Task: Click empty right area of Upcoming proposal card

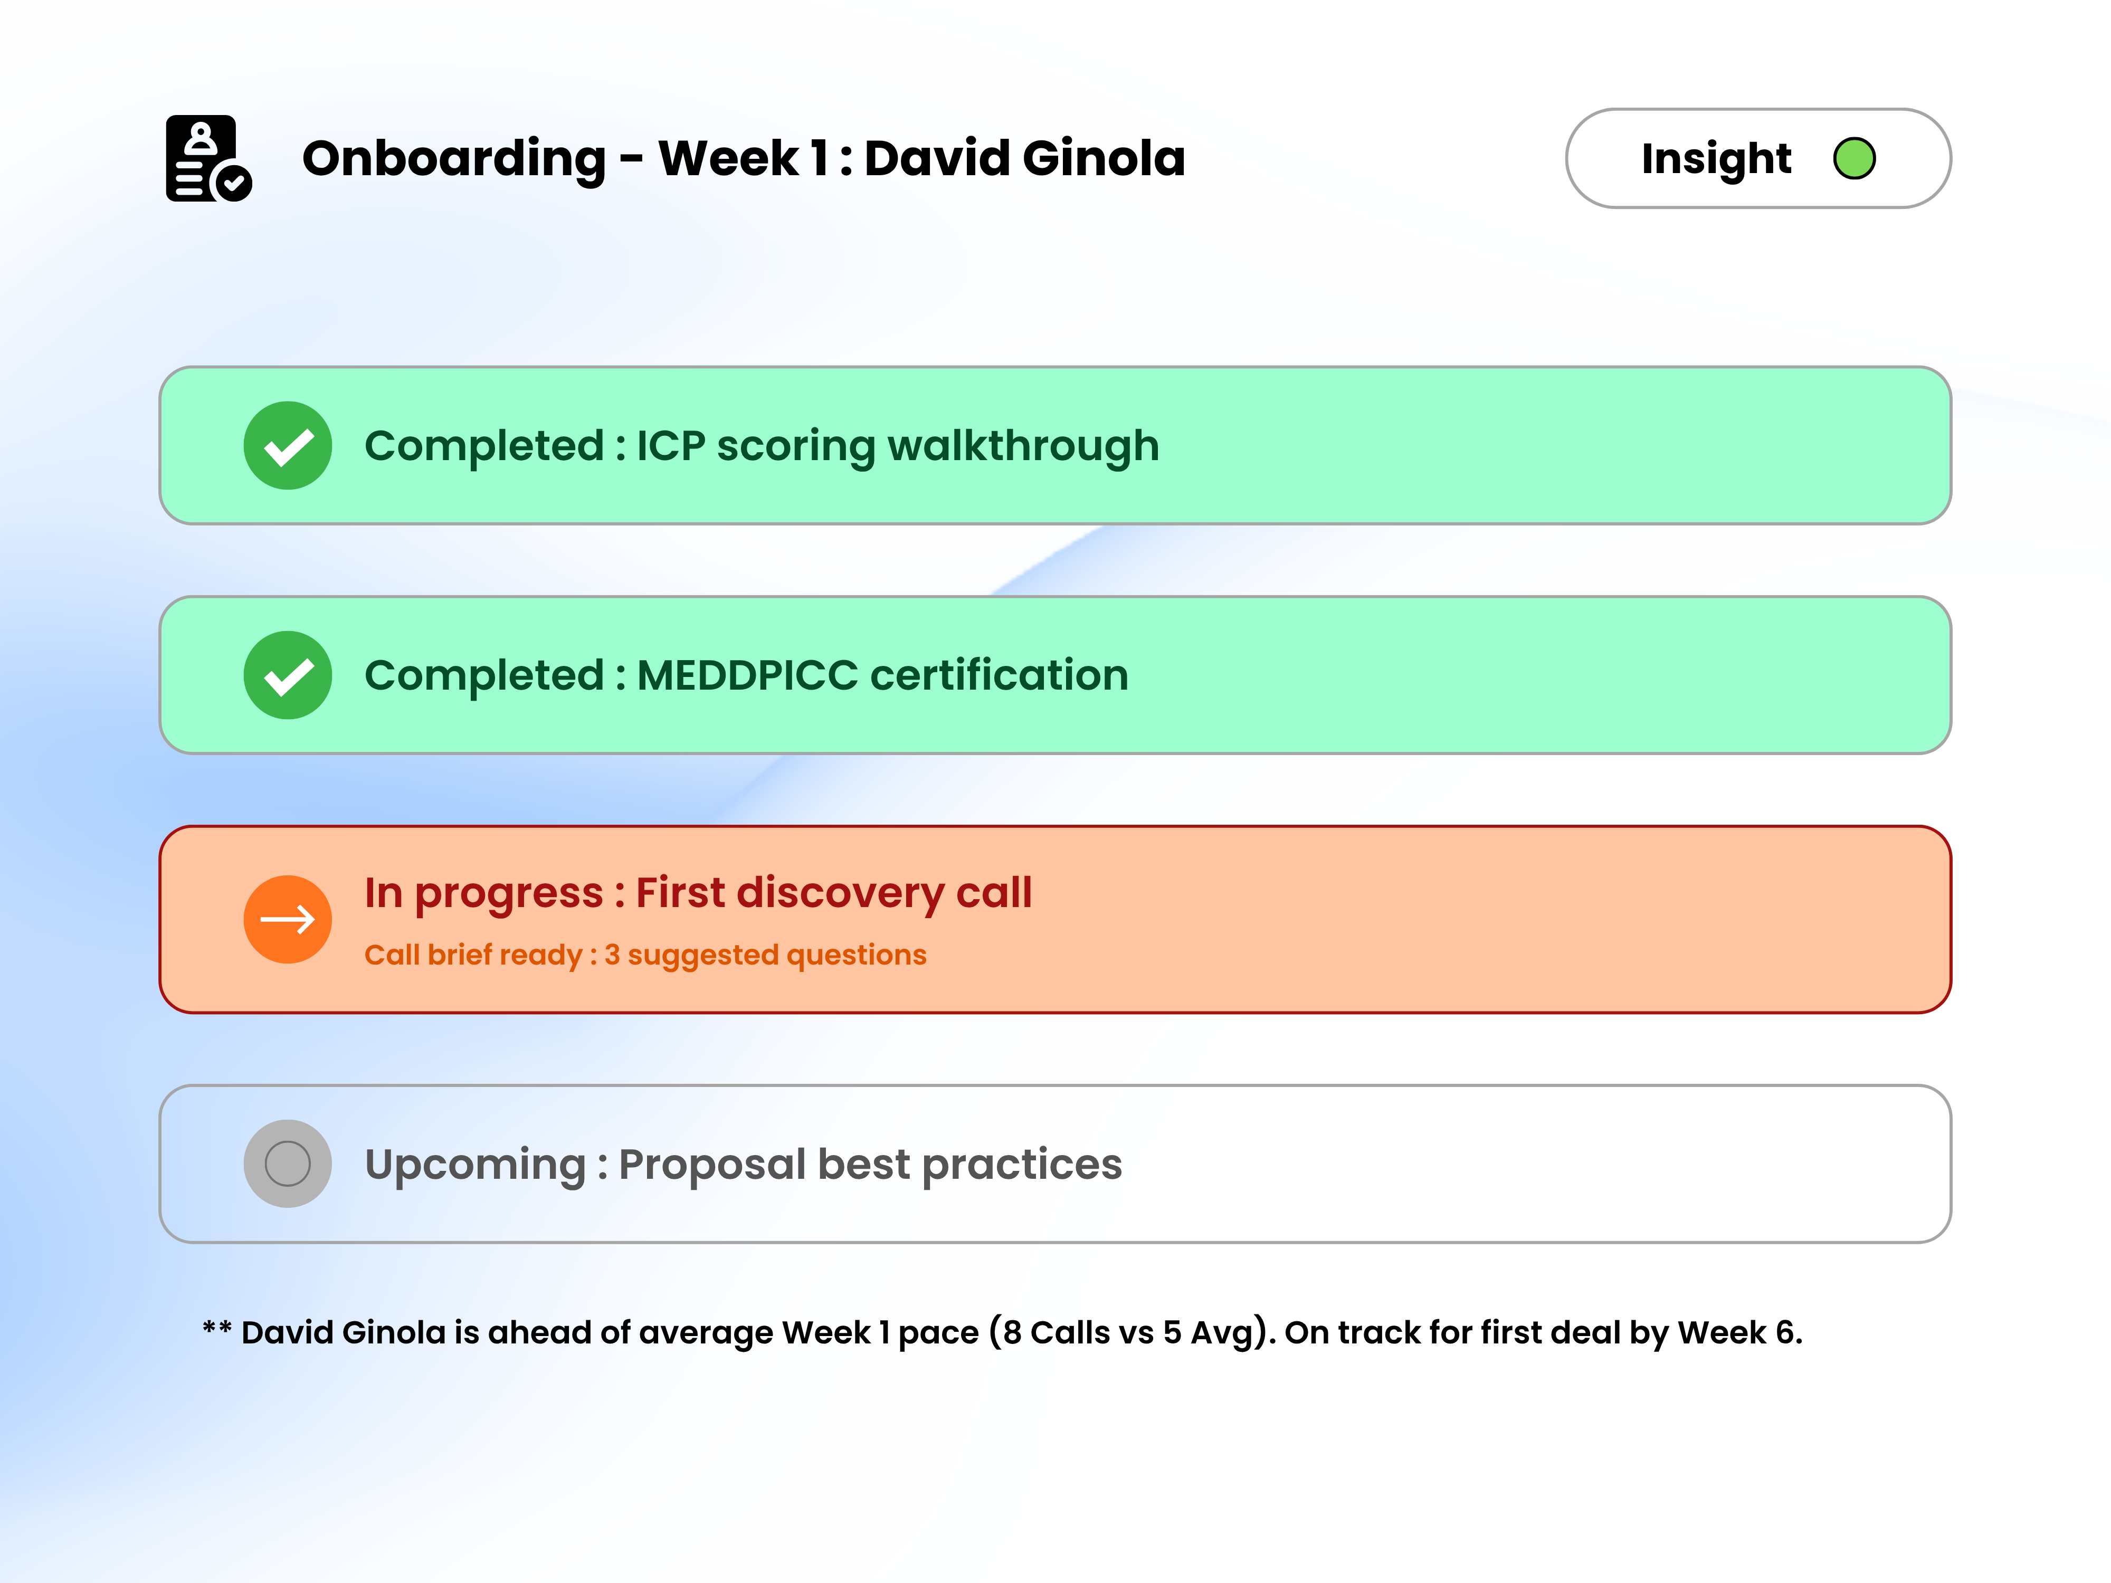Action: (1622, 1164)
